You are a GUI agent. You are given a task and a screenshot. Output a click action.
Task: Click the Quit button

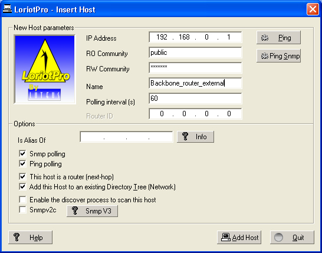pos(292,238)
